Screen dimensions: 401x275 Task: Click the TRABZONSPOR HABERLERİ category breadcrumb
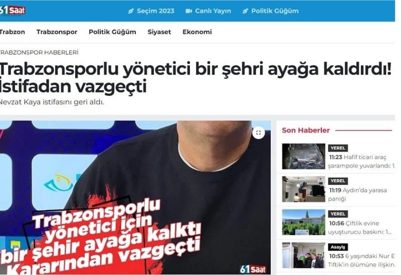pyautogui.click(x=39, y=52)
